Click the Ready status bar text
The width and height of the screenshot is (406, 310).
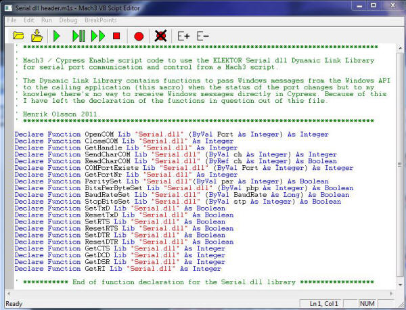pos(14,304)
